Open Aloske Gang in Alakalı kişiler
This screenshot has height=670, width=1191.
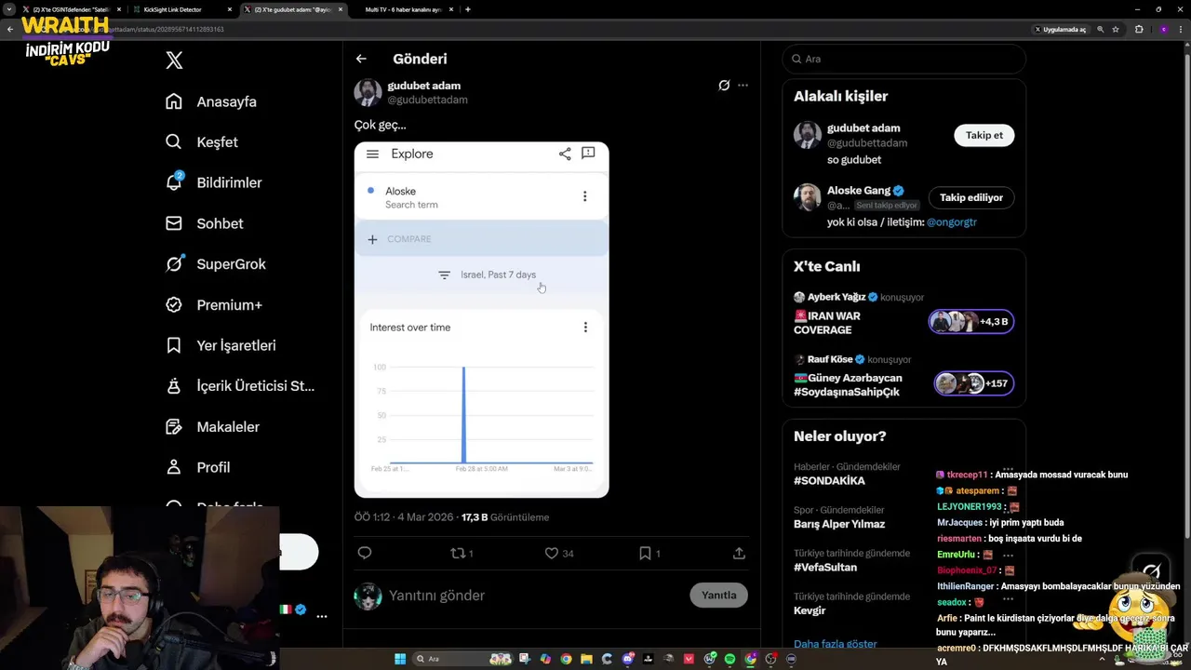coord(859,191)
